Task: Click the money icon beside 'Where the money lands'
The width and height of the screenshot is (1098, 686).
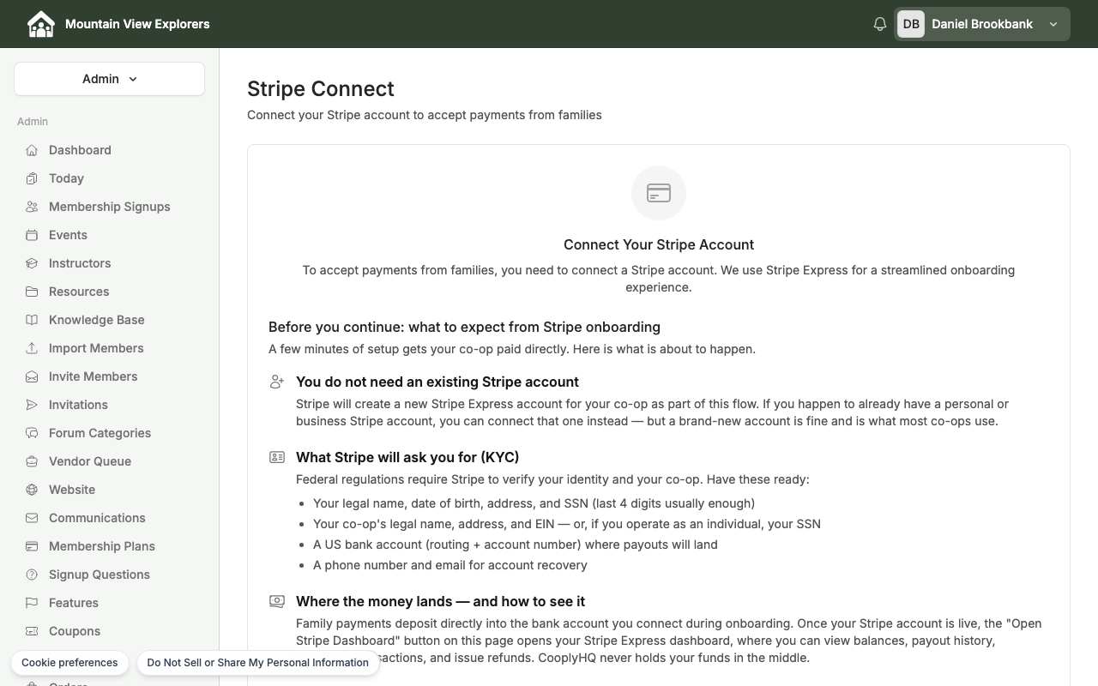Action: [x=277, y=601]
